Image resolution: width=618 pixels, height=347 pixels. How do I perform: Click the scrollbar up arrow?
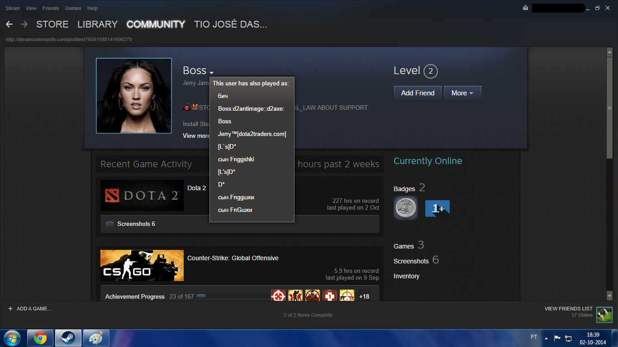[x=609, y=52]
